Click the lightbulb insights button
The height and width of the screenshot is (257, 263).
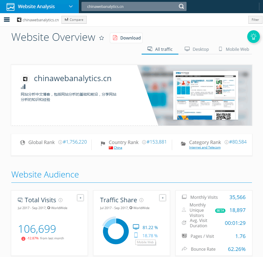point(253,37)
